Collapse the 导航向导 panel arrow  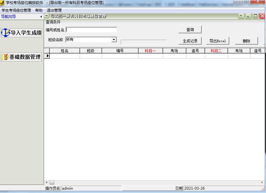tap(41, 16)
